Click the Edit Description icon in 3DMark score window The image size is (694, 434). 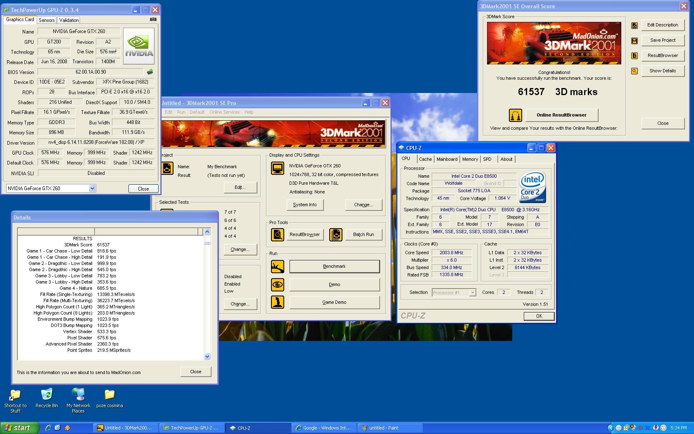(635, 26)
